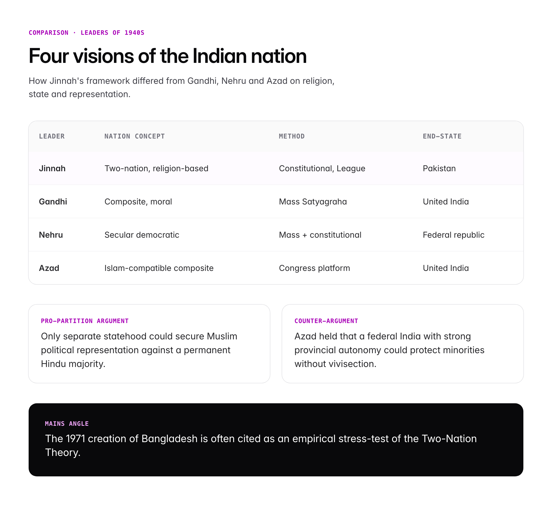This screenshot has height=505, width=552.
Task: Select the "Nation Concept" column header
Action: tap(134, 136)
